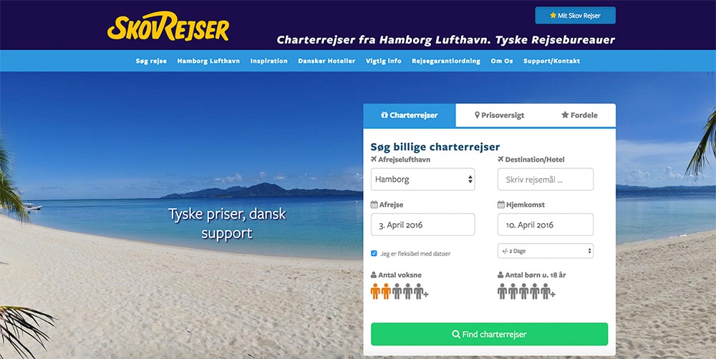Open 'Mit Skov Rejser' button
Image resolution: width=716 pixels, height=359 pixels.
pyautogui.click(x=576, y=16)
